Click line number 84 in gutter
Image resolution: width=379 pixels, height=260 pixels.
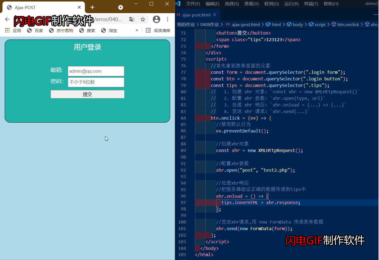point(183,118)
